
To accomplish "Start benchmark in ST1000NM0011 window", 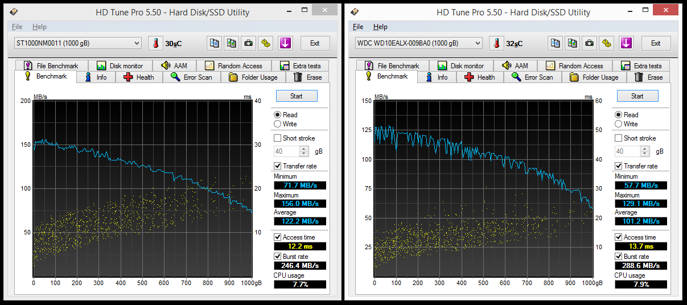I will [297, 96].
